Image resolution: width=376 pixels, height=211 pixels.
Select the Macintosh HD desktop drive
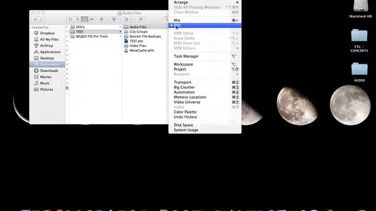pos(360,9)
